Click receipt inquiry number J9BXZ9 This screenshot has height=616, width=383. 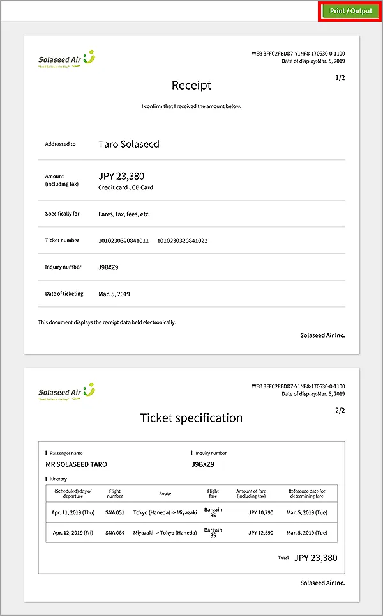[x=109, y=267]
